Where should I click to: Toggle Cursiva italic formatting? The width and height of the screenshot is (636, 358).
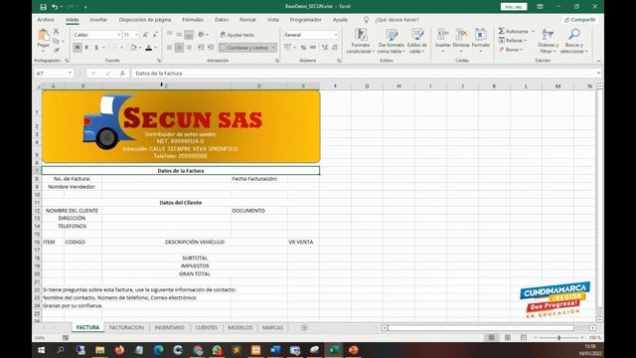tap(86, 48)
